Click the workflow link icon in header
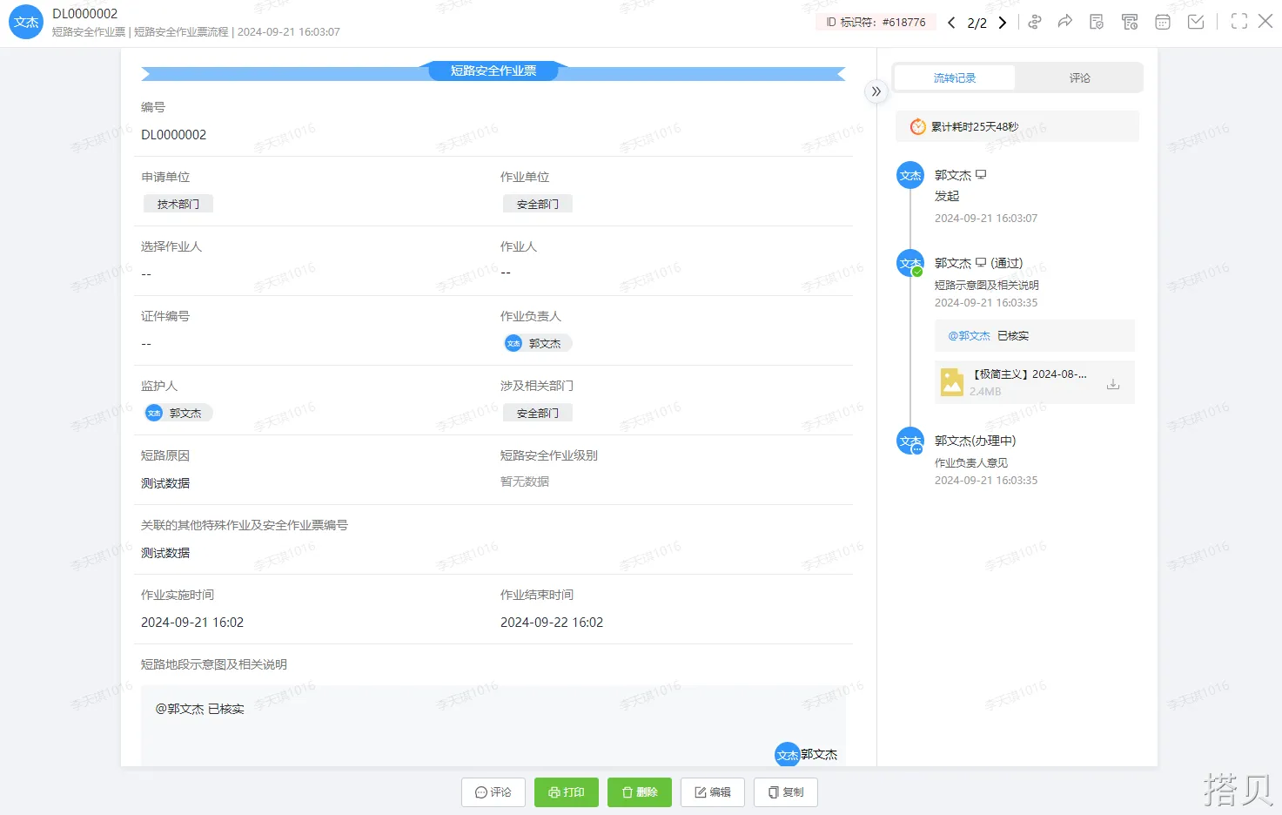 [x=1034, y=23]
